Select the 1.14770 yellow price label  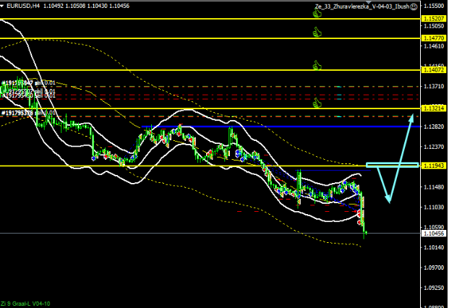click(433, 38)
